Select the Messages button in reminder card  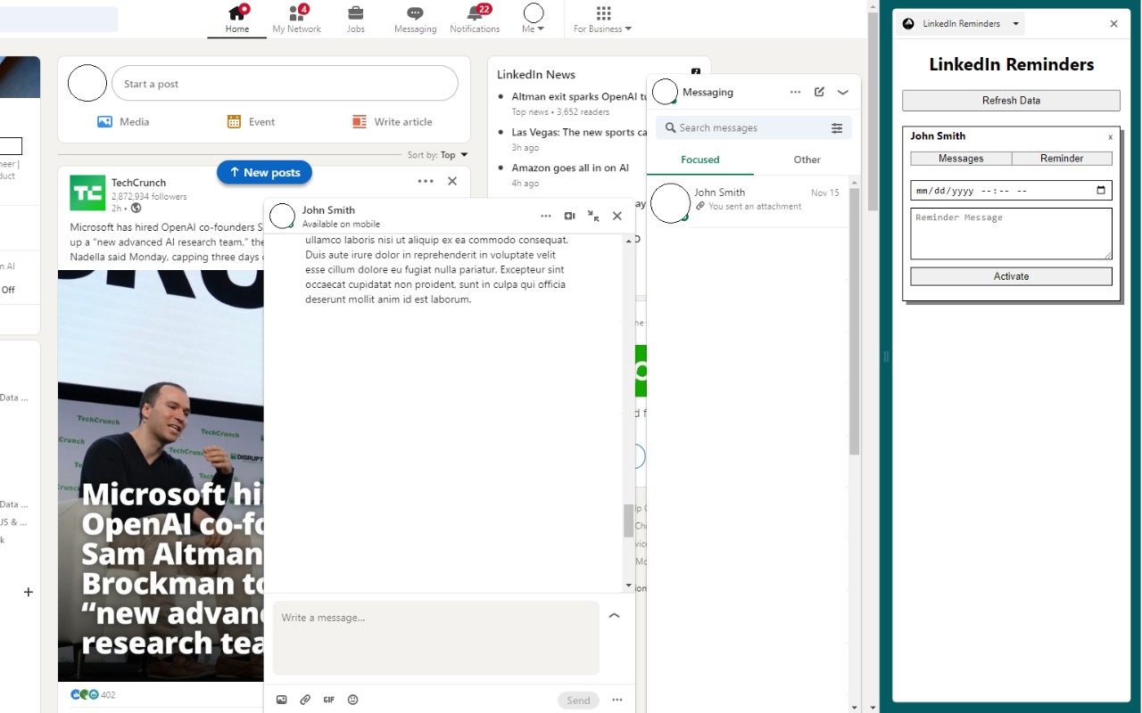(961, 159)
